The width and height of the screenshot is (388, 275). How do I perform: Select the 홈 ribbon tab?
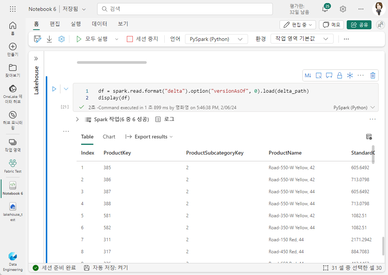click(36, 24)
